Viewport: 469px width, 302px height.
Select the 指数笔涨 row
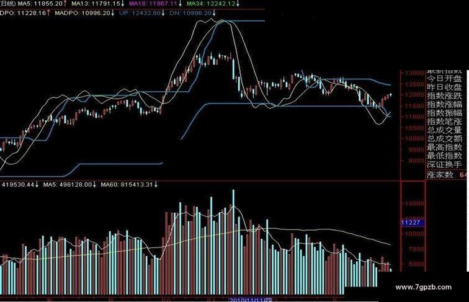click(x=444, y=122)
